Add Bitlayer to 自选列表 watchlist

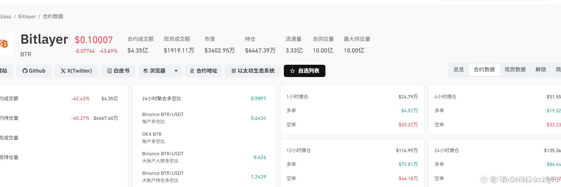(x=305, y=71)
